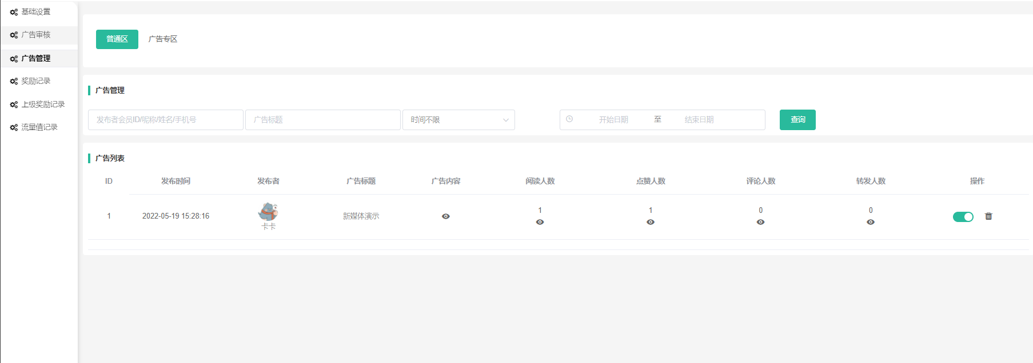Click the clock icon in date range field
The height and width of the screenshot is (363, 1033).
(569, 119)
